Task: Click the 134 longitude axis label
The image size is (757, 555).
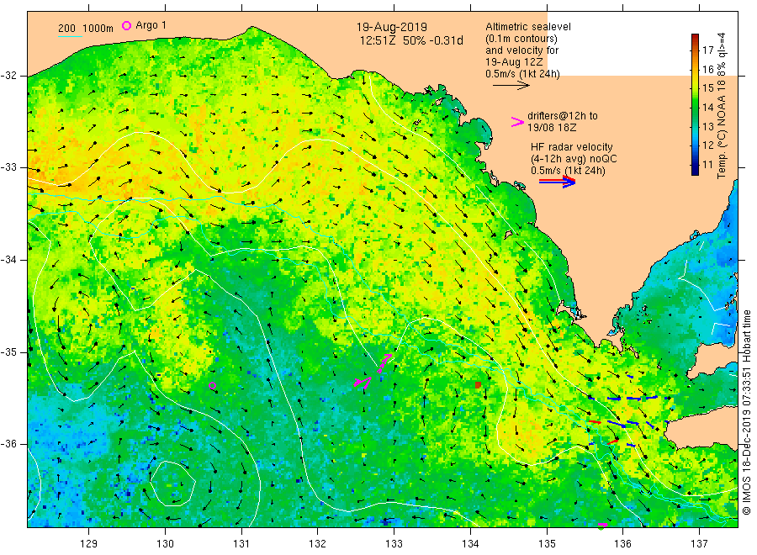Action: pos(470,544)
